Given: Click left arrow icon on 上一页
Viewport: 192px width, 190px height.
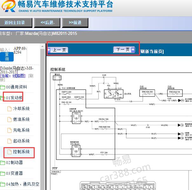Looking at the screenshot, I should (x=49, y=50).
